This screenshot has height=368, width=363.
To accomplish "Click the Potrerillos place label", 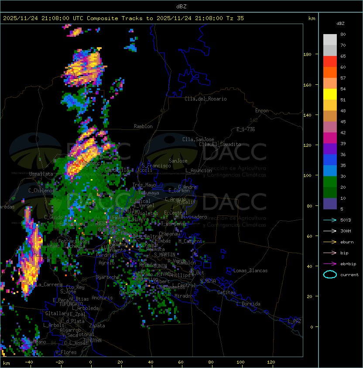I will [73, 241].
